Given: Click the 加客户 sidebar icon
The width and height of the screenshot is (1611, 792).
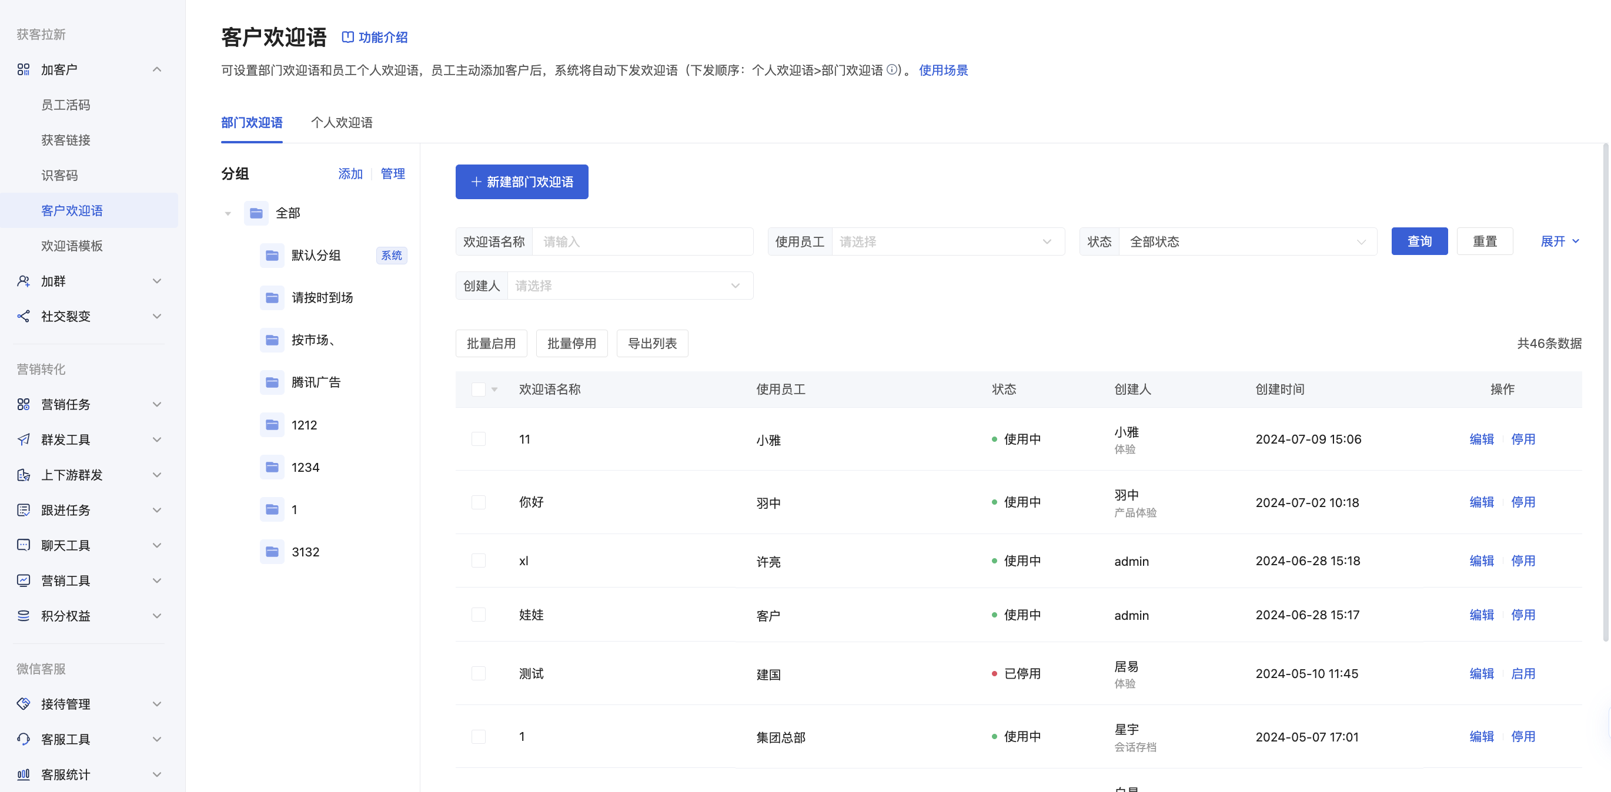Looking at the screenshot, I should 23,69.
